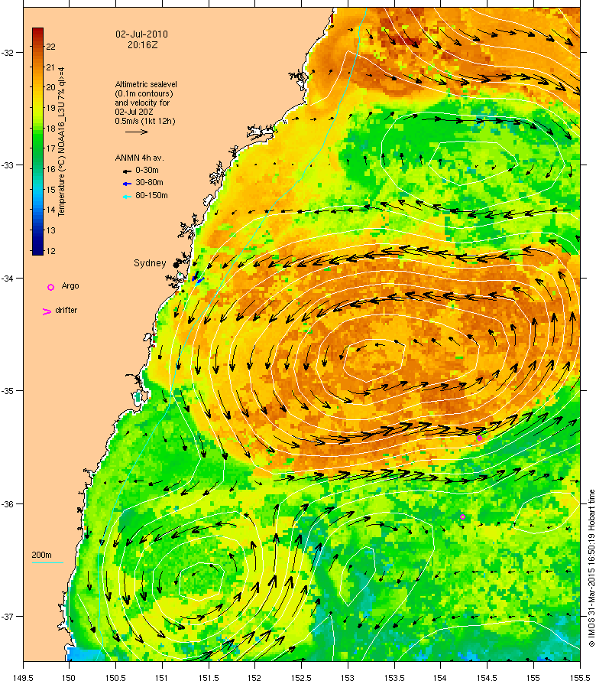Click the 200m depth contour legend label
Image resolution: width=596 pixels, height=681 pixels.
41,555
